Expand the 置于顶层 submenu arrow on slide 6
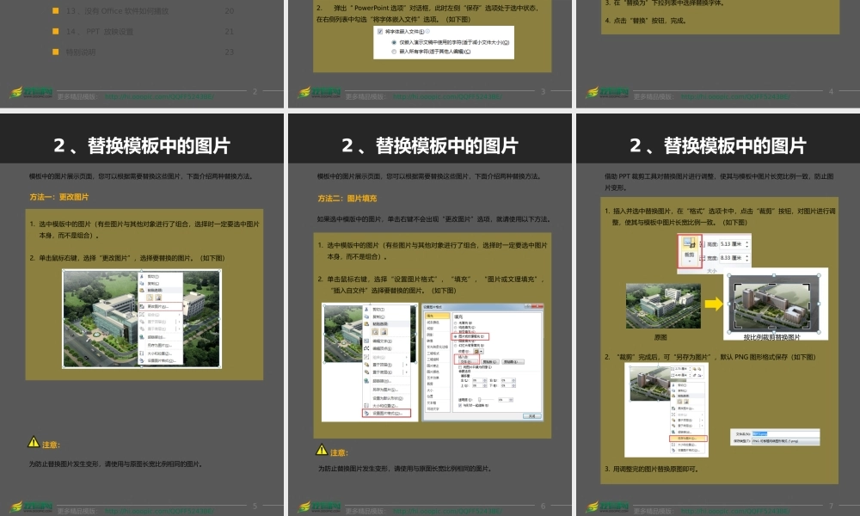The image size is (860, 516). click(x=407, y=365)
